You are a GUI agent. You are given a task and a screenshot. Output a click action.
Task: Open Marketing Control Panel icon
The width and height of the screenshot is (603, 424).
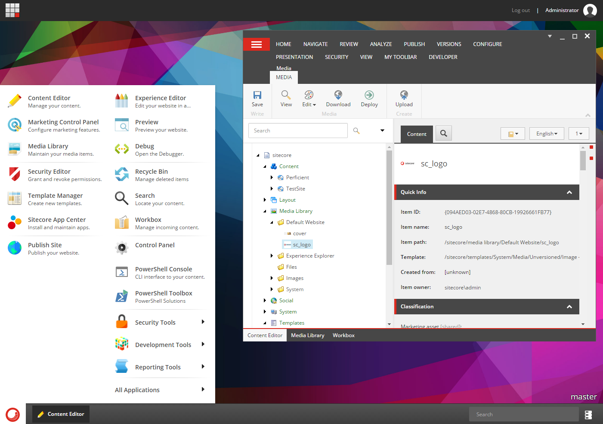click(15, 125)
